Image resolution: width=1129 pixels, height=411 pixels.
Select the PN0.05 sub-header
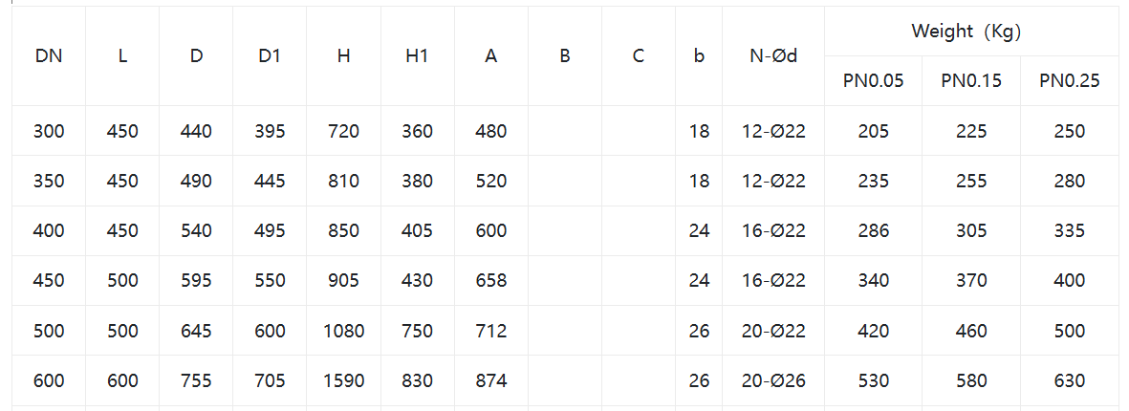[x=873, y=81]
